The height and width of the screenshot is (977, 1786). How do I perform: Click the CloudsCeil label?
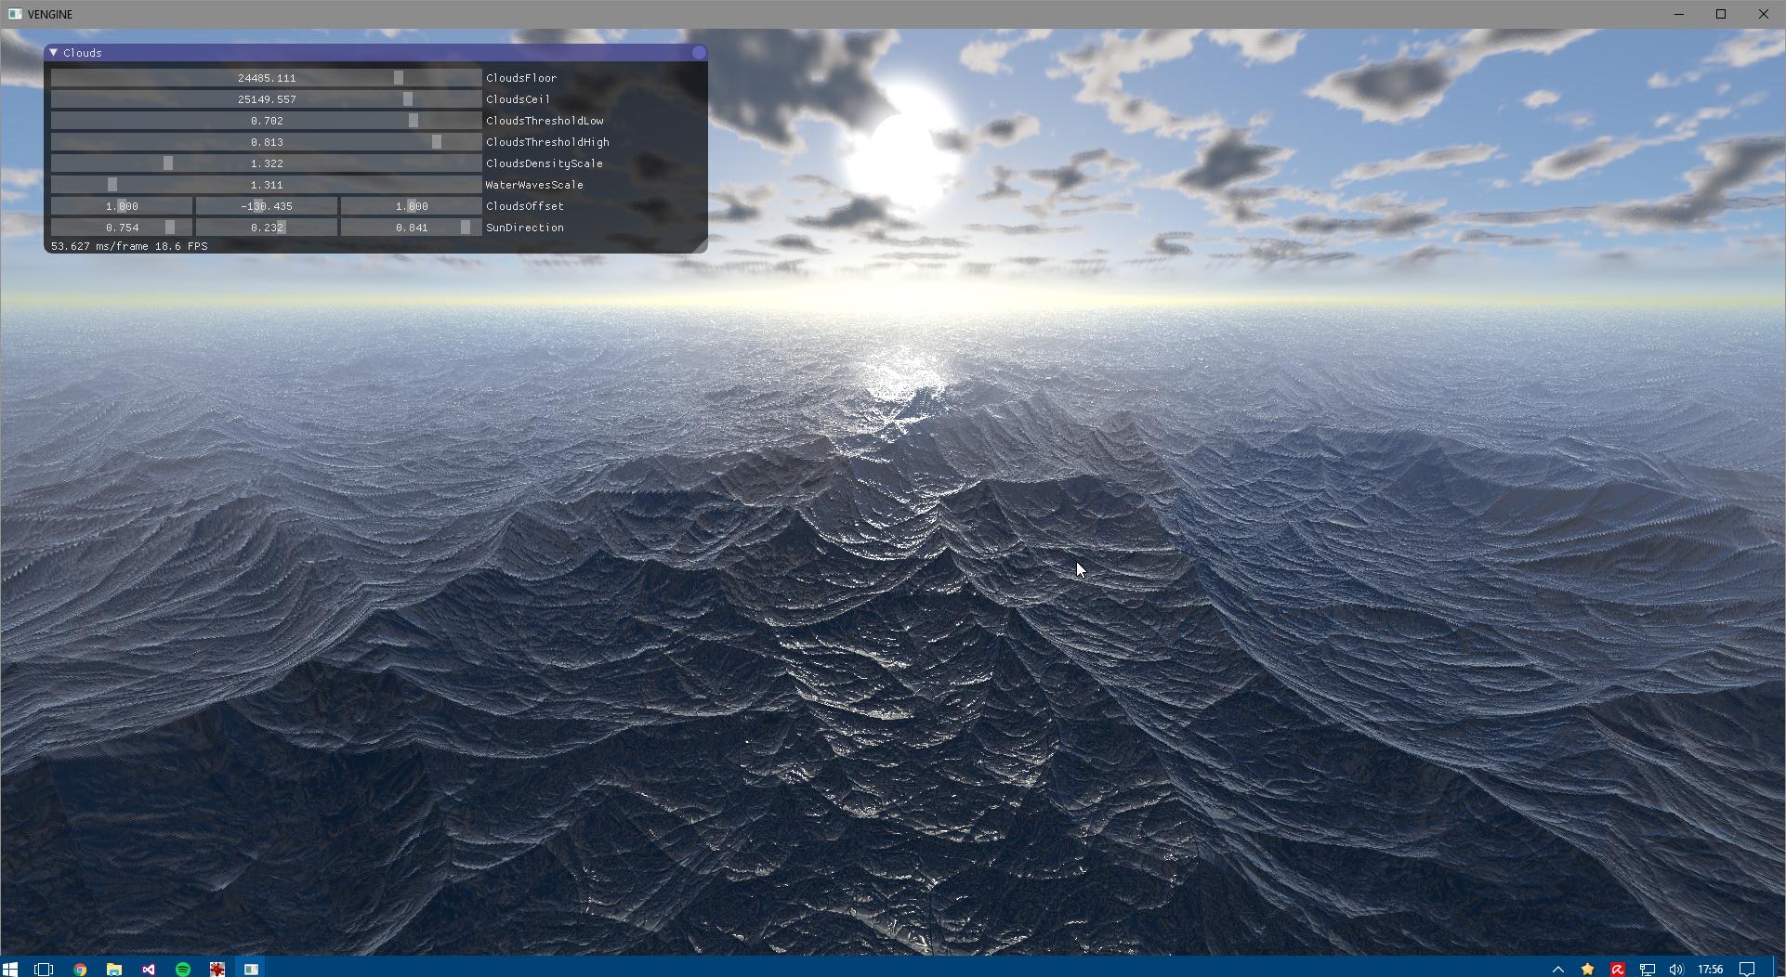(x=518, y=99)
